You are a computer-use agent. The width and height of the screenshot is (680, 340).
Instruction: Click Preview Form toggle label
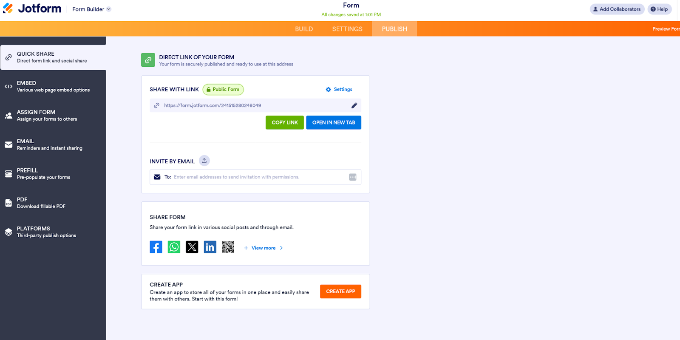click(x=666, y=29)
